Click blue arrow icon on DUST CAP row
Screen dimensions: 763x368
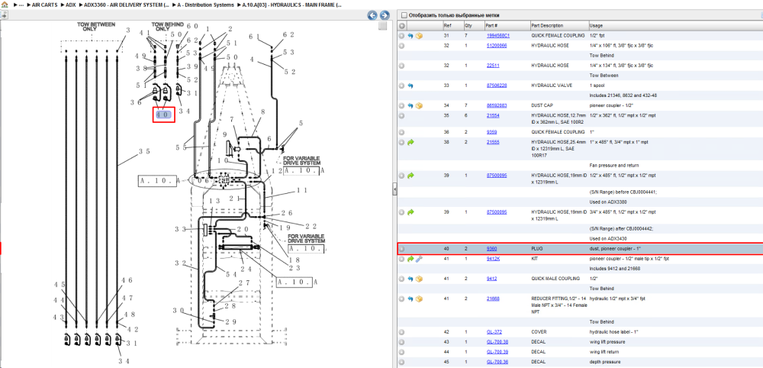[410, 105]
